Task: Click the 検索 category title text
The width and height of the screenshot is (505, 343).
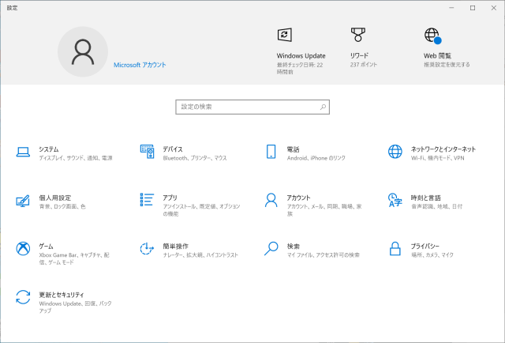Action: [x=293, y=247]
